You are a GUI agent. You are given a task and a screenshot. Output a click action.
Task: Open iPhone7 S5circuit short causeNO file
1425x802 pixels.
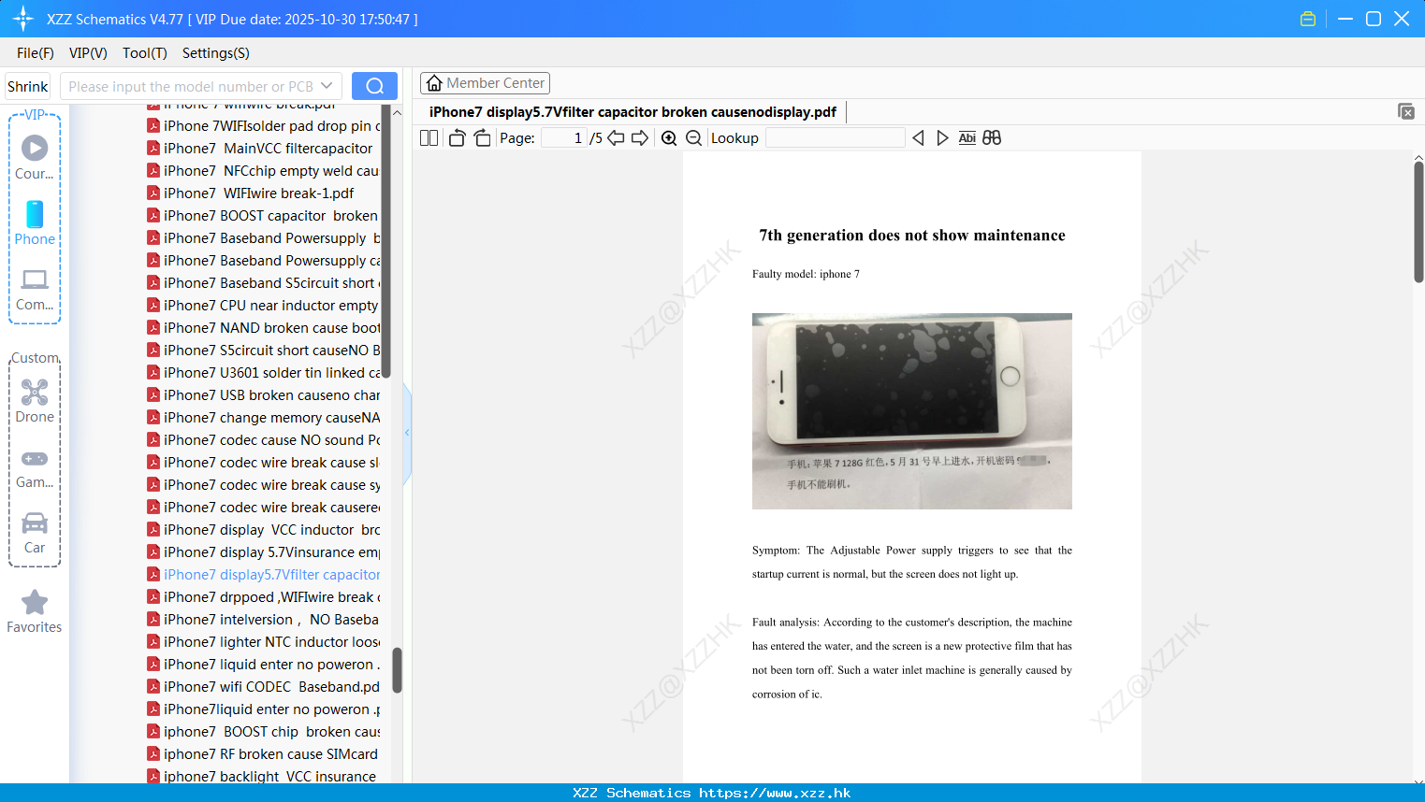(264, 350)
